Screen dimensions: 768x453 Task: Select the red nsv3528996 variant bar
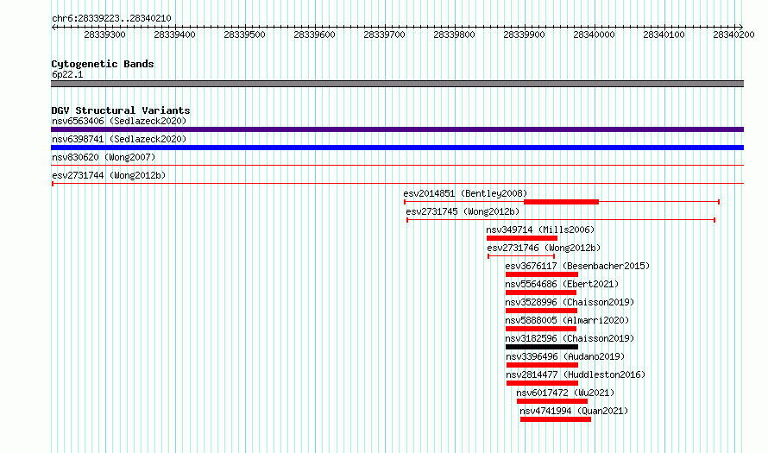point(541,311)
